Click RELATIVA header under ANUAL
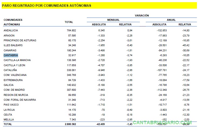The height and width of the screenshot is (131, 198). click(x=185, y=25)
